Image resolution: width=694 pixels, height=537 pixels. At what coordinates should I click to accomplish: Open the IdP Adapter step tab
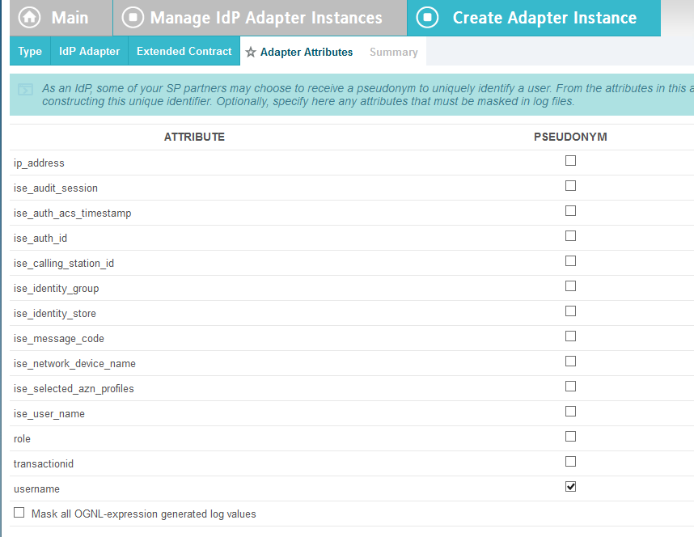pos(90,51)
